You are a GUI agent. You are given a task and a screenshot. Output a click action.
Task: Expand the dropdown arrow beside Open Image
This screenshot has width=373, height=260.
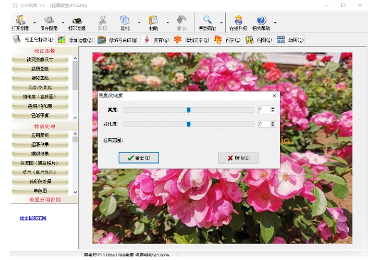[35, 23]
